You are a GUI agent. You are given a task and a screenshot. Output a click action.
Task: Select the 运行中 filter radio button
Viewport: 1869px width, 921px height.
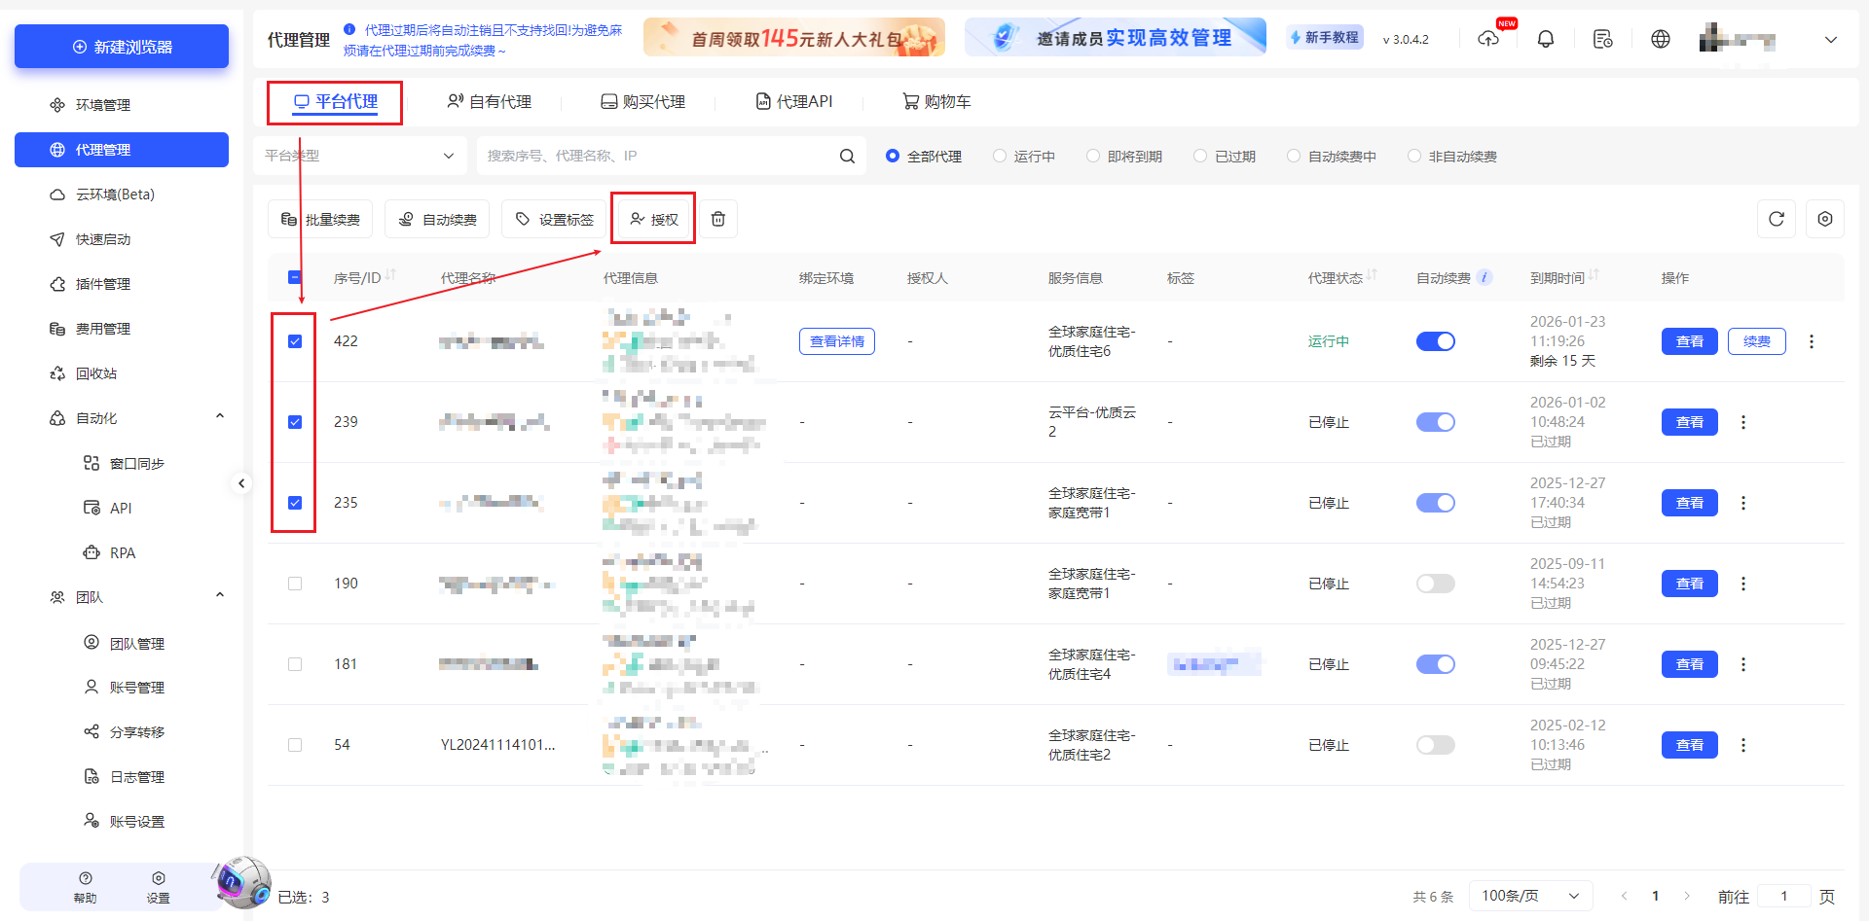998,156
